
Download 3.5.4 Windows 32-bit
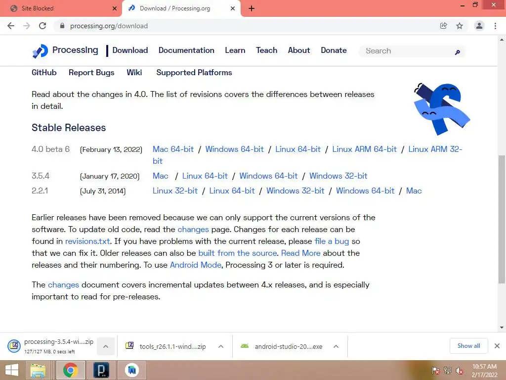tap(338, 176)
